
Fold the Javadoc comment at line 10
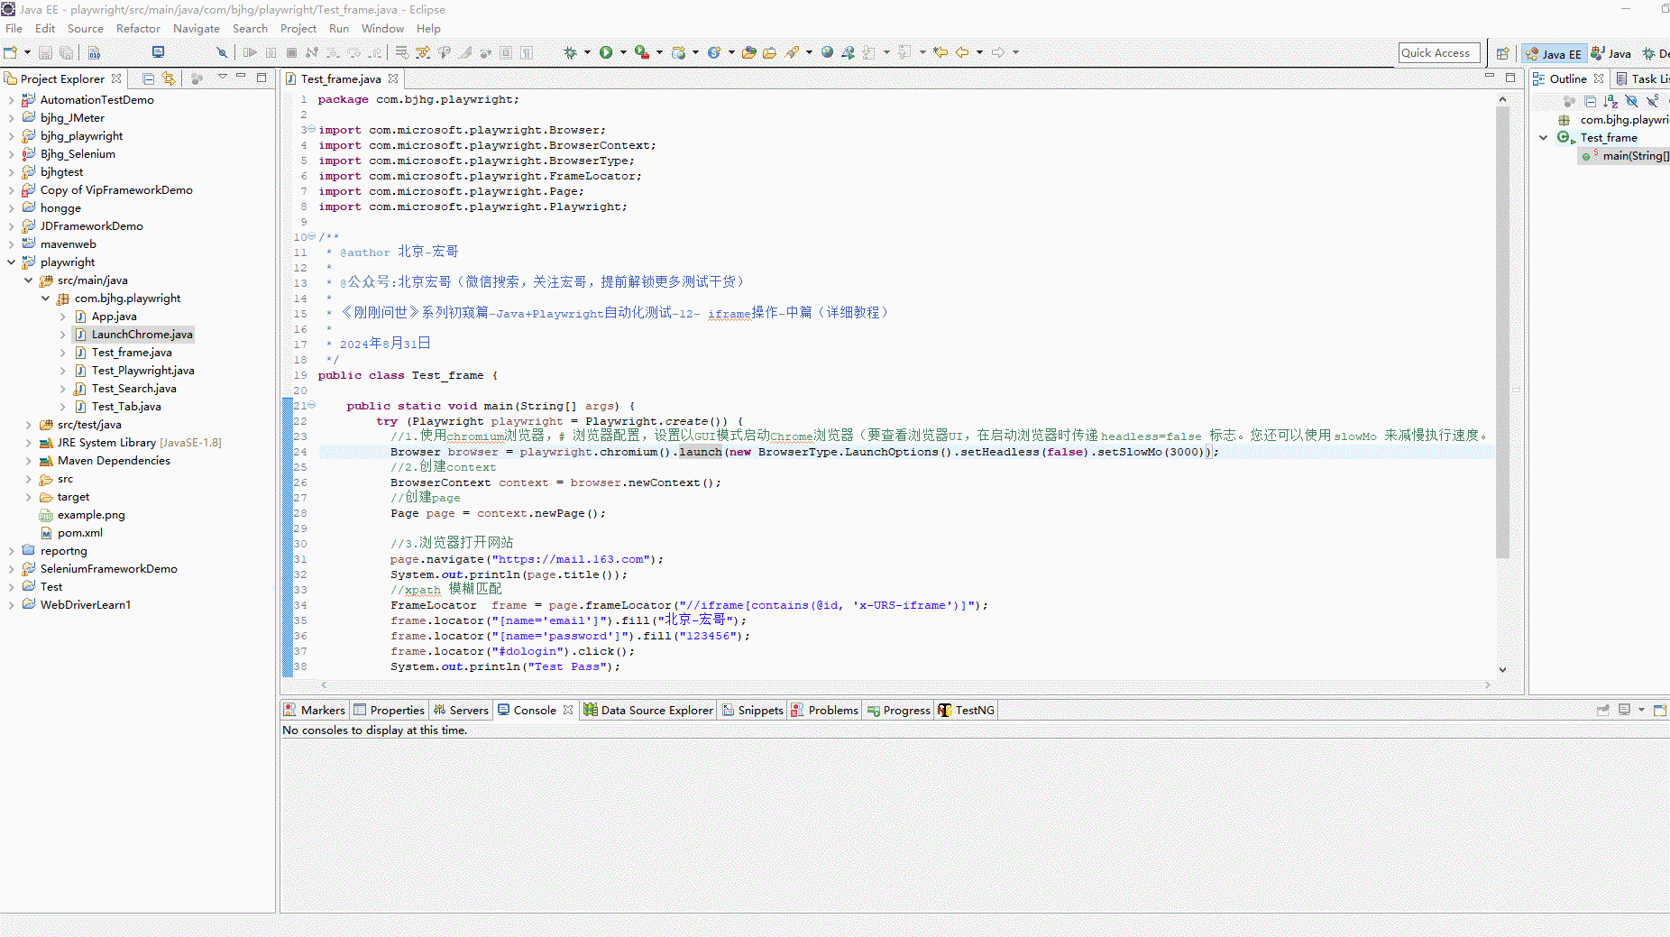312,237
